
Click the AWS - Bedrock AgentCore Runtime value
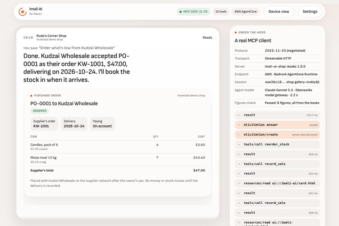[x=291, y=74]
